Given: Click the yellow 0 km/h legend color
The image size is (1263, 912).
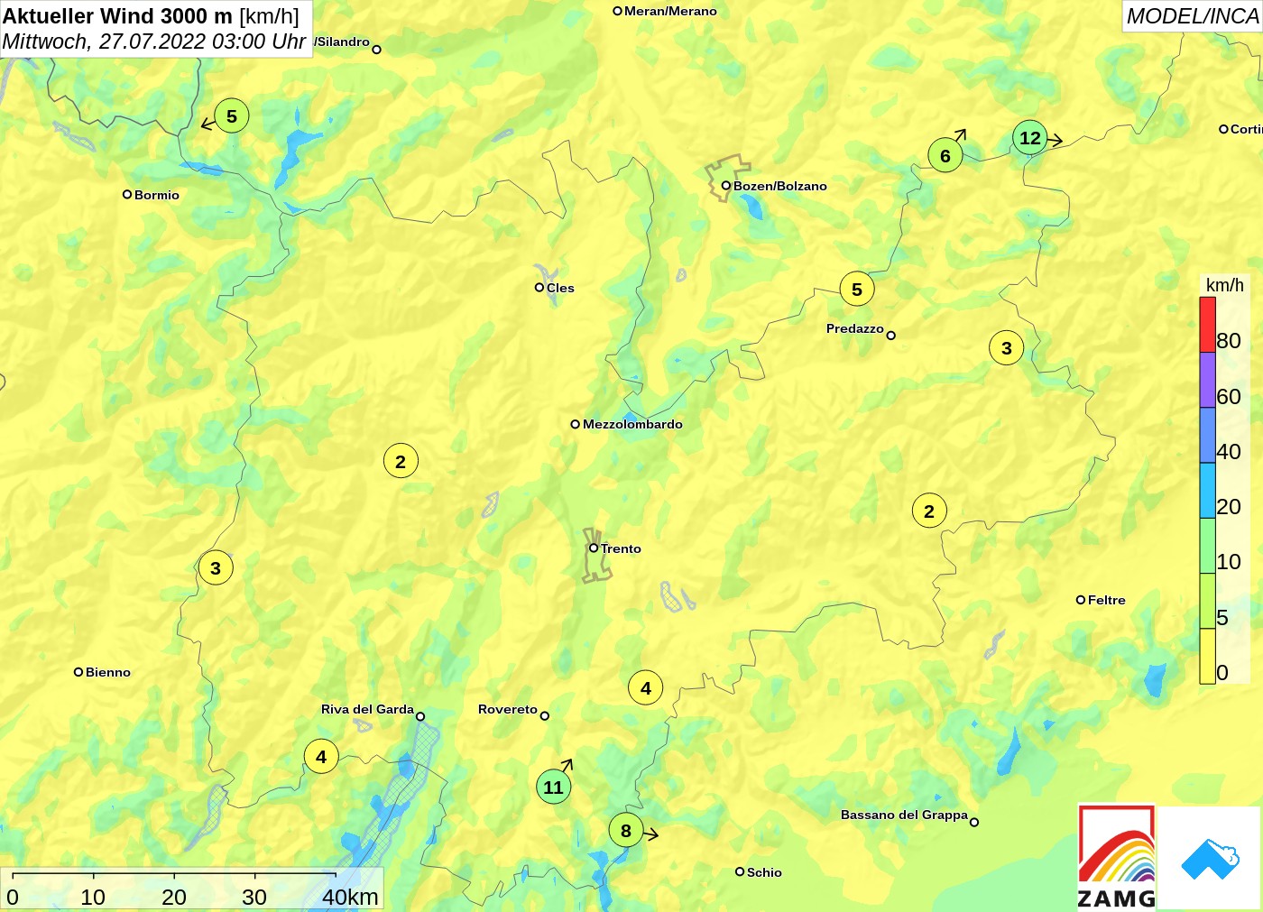Looking at the screenshot, I should 1207,656.
